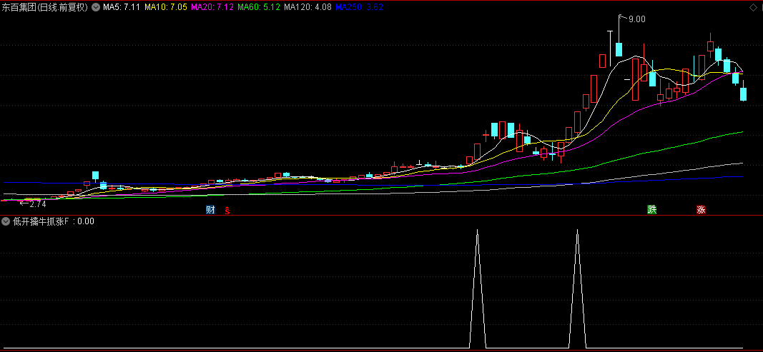
Task: Click the diamond icon at top right
Action: click(753, 7)
